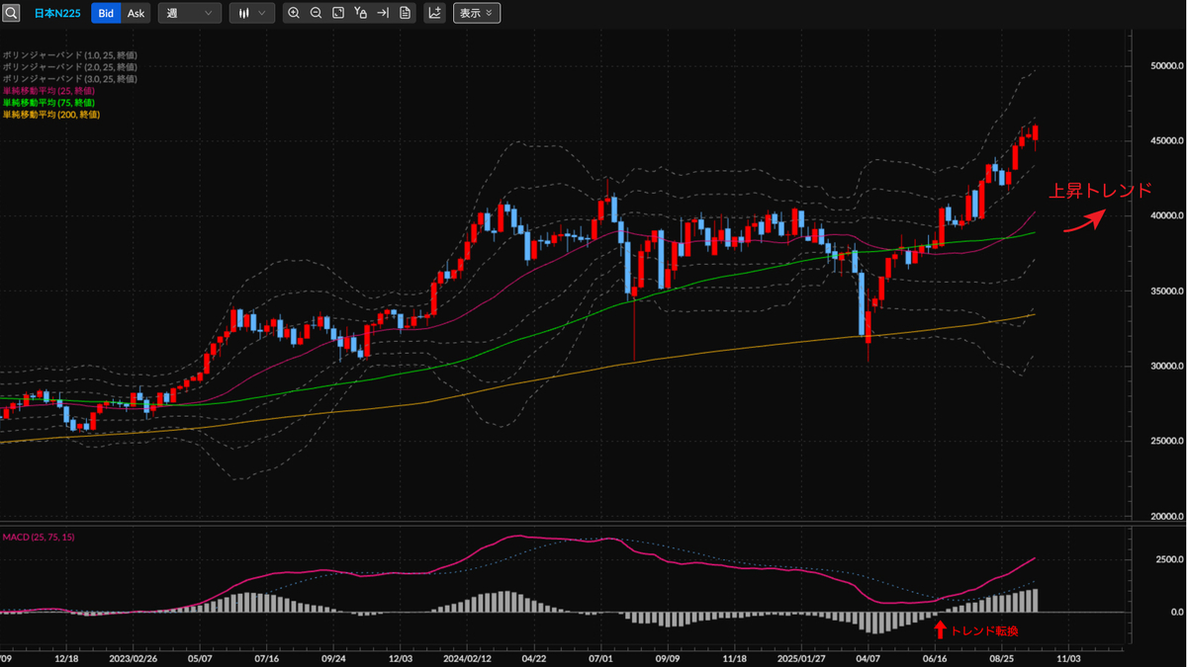Jump to latest candle arrow icon
Viewport: 1187px width, 667px height.
coord(383,13)
